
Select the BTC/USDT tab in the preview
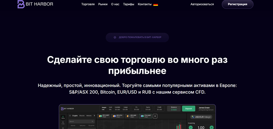point(103,116)
